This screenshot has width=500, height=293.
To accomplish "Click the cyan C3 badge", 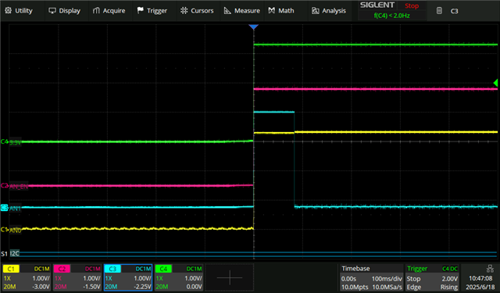I will (x=112, y=269).
